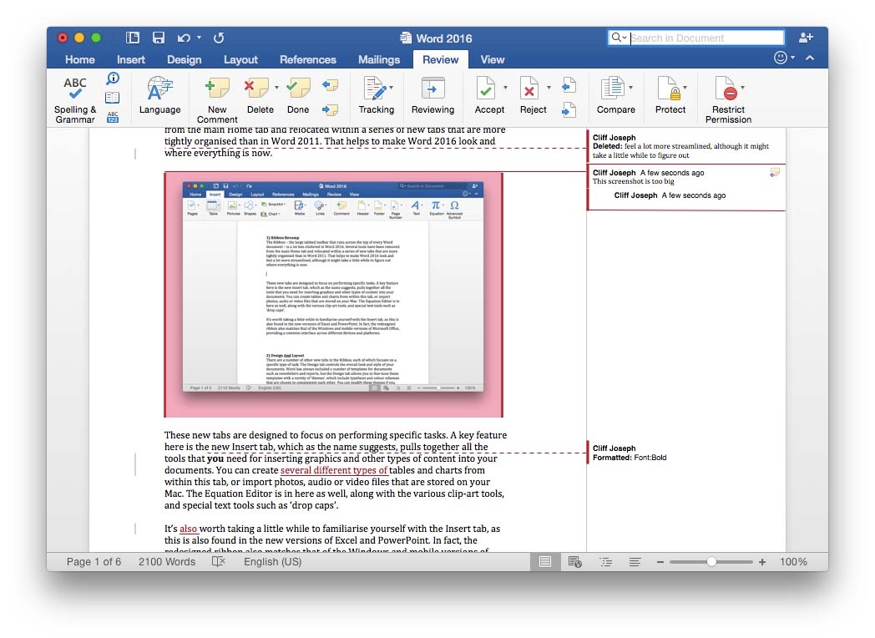Add a New Comment
Viewport: 875px width, 638px height.
tap(217, 100)
